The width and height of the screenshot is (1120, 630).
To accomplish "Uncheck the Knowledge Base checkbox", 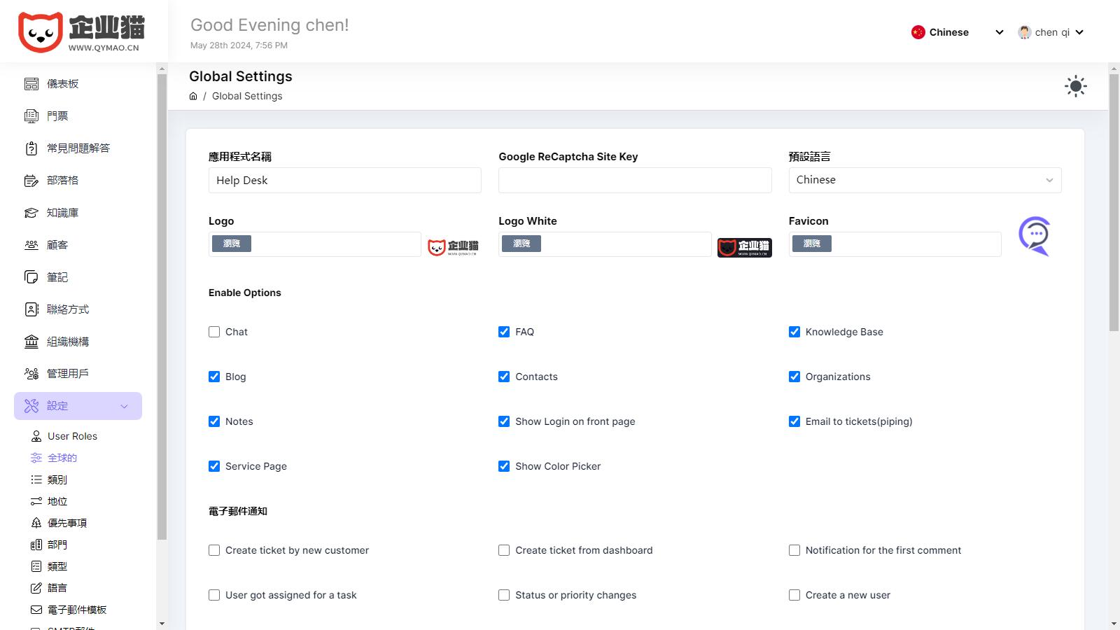I will pos(794,332).
